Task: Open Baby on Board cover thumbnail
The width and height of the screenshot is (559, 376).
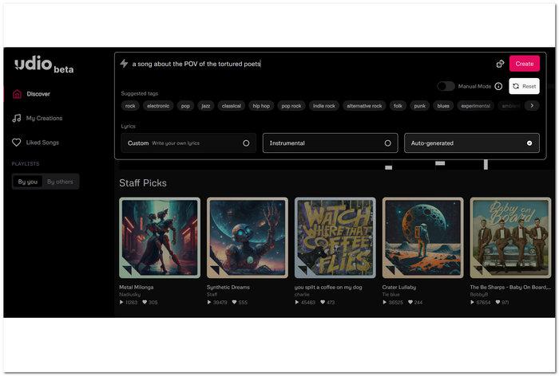Action: point(510,237)
